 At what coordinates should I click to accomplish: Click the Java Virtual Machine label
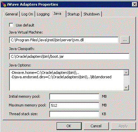[26, 32]
